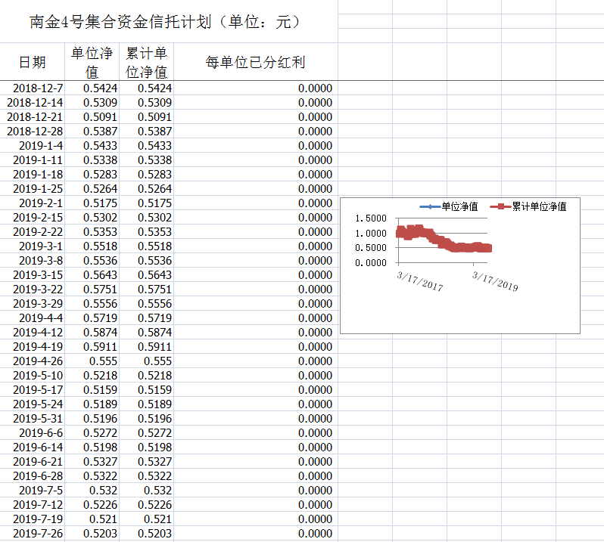604x542 pixels.
Task: Select date cell 2019-2-15
Action: click(33, 218)
